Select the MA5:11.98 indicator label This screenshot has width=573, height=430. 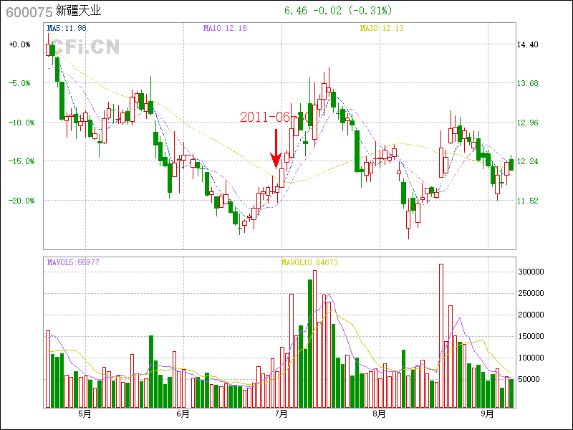pos(67,28)
